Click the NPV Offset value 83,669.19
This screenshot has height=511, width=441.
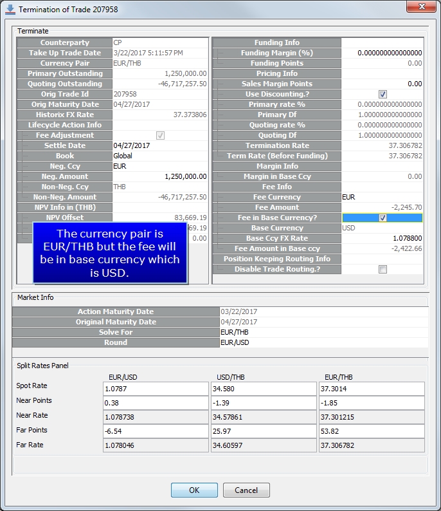160,218
